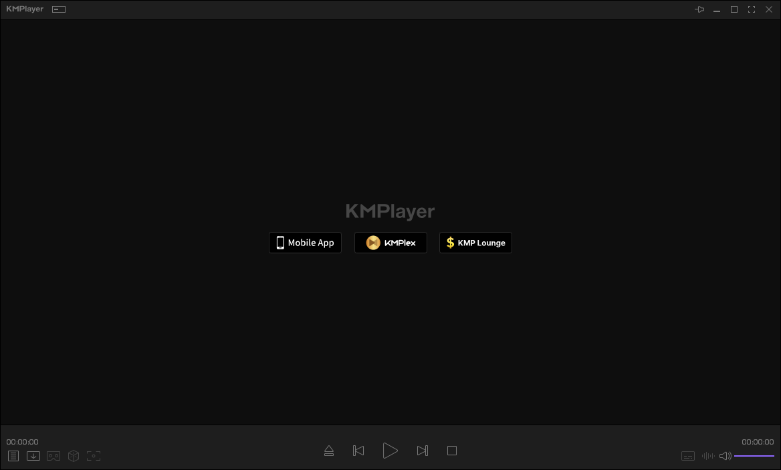Enable VR mode with the headset icon

[53, 455]
